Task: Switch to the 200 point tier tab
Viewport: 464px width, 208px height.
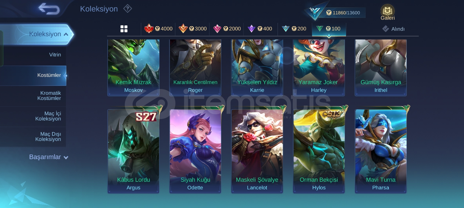Action: (294, 29)
